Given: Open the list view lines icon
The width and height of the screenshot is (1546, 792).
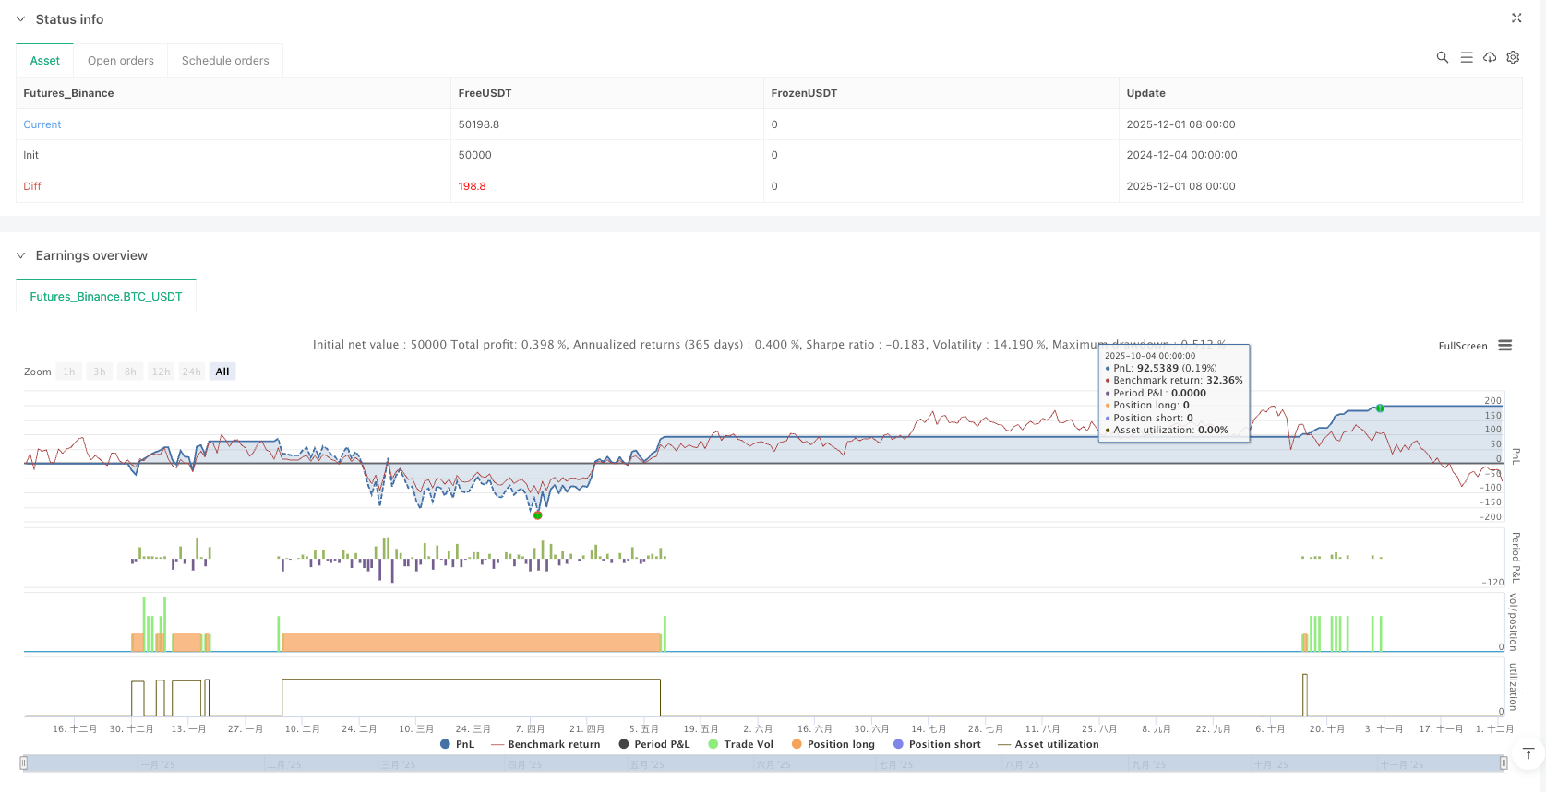Looking at the screenshot, I should pyautogui.click(x=1466, y=57).
